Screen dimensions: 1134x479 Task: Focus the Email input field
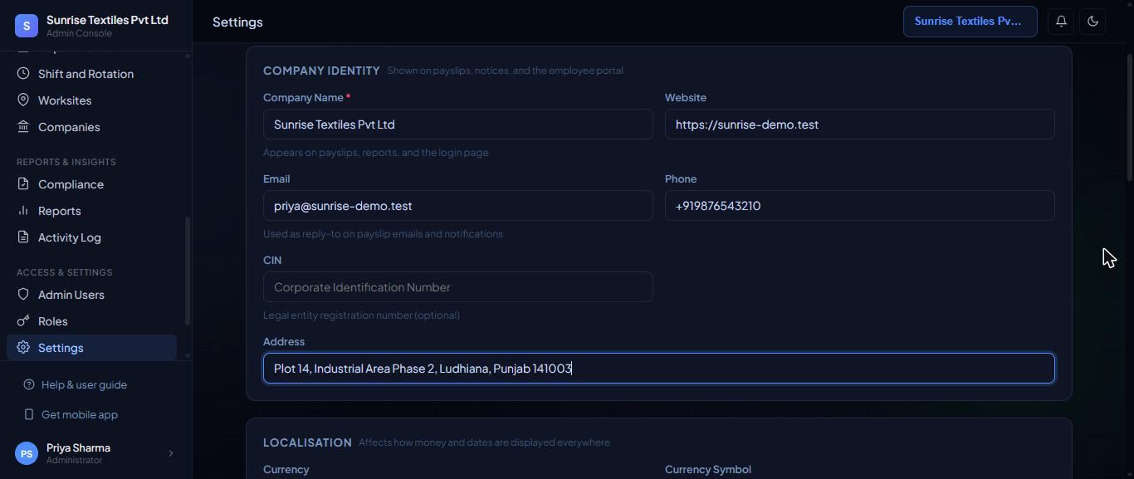click(x=458, y=206)
